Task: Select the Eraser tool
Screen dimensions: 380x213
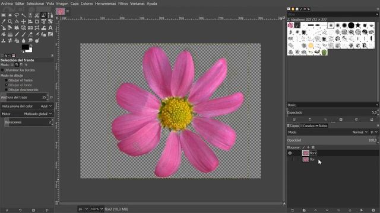Action: 30,34
